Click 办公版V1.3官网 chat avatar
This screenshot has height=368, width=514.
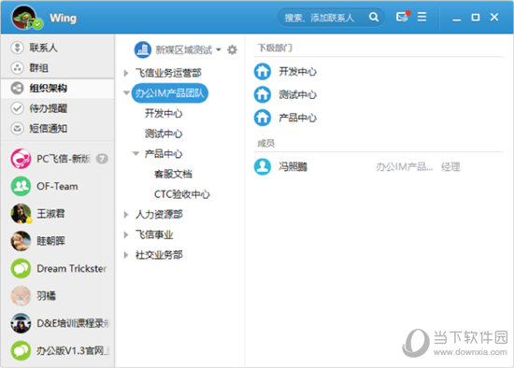(x=21, y=350)
